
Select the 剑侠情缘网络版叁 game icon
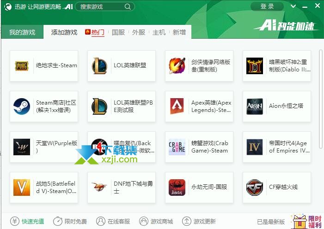(x=177, y=66)
